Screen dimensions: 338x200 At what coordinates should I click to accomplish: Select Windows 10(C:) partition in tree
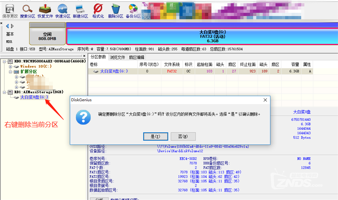pos(36,66)
